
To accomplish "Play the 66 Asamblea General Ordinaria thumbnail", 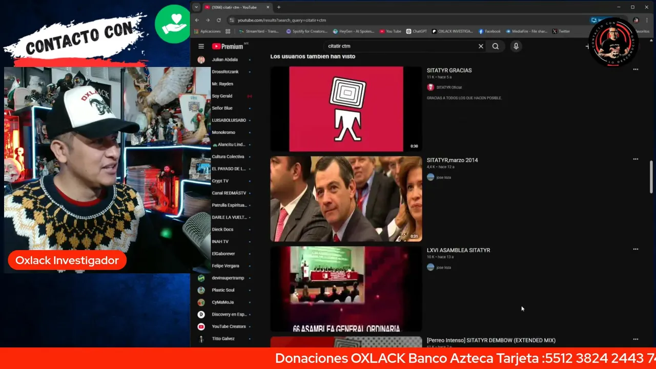I will (x=346, y=289).
